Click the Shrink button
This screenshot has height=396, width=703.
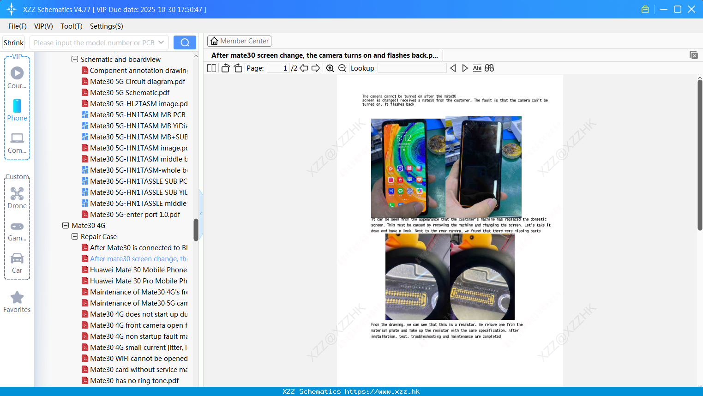[14, 42]
